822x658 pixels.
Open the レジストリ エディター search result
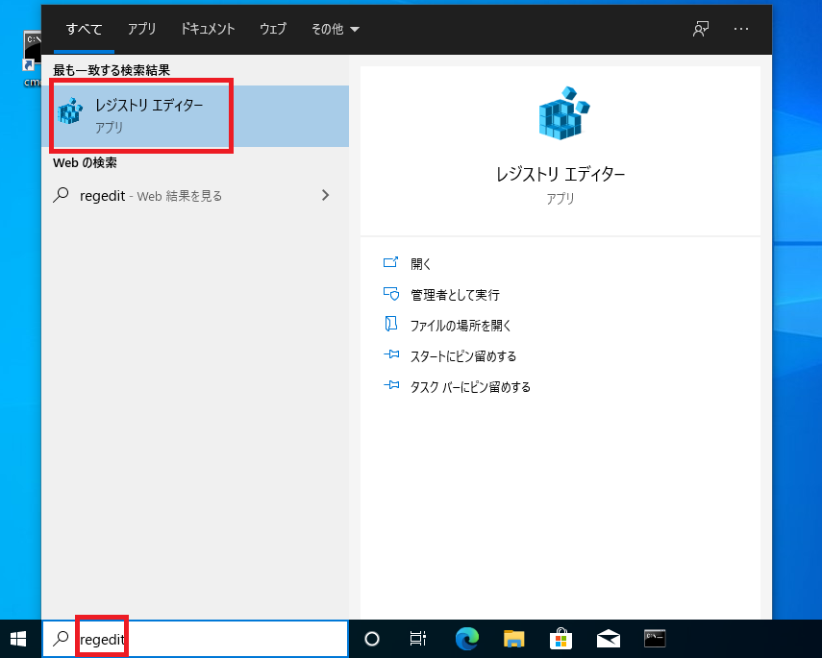click(x=195, y=116)
